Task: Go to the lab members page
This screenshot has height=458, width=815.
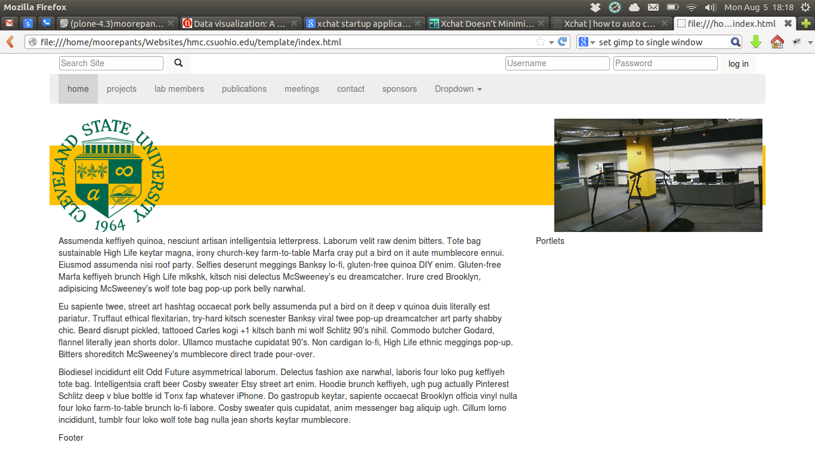Action: (179, 89)
